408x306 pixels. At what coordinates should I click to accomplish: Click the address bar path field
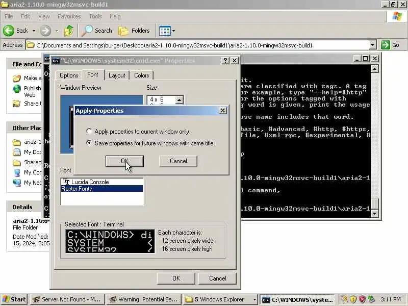click(x=197, y=45)
